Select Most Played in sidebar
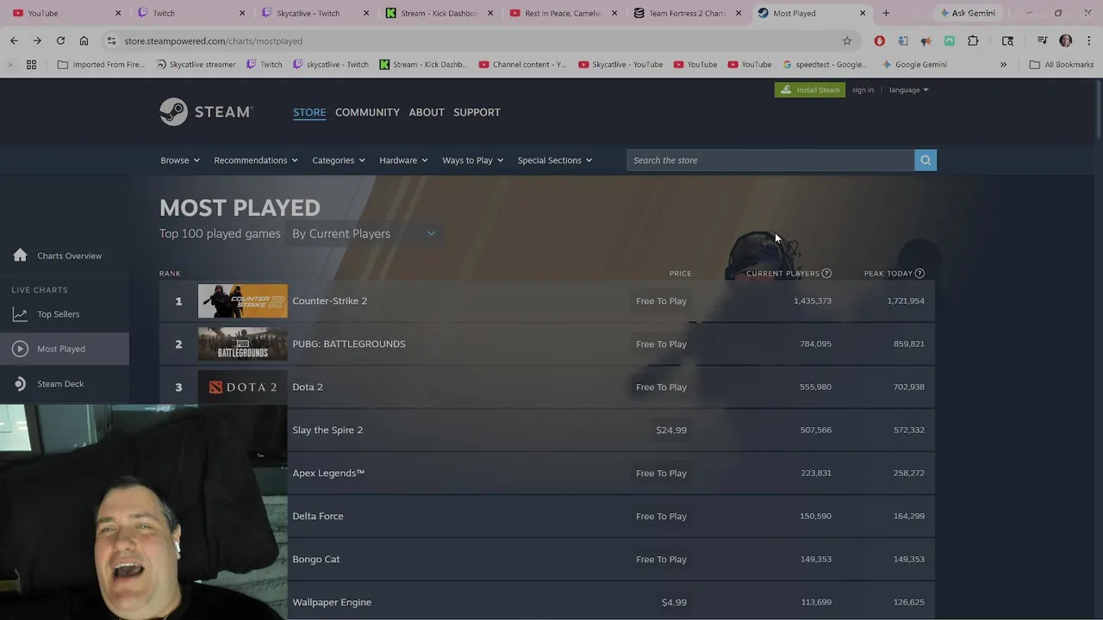This screenshot has height=620, width=1103. (65, 349)
